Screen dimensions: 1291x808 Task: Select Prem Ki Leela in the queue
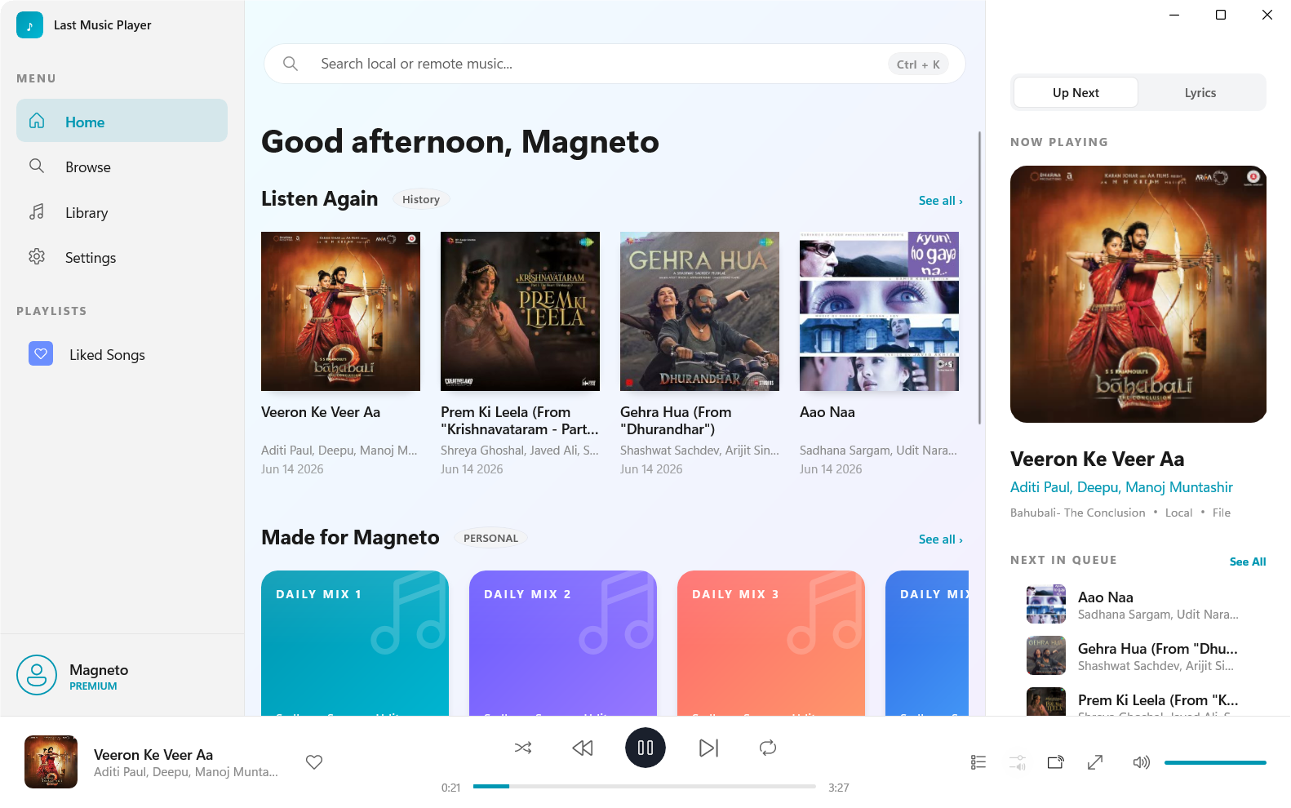coord(1138,701)
